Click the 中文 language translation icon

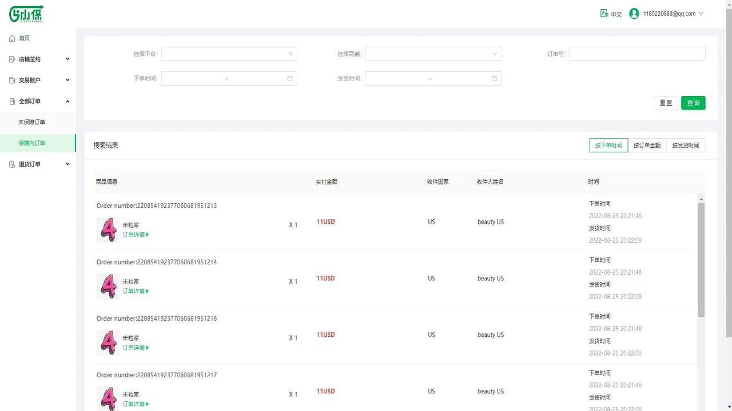(x=603, y=13)
